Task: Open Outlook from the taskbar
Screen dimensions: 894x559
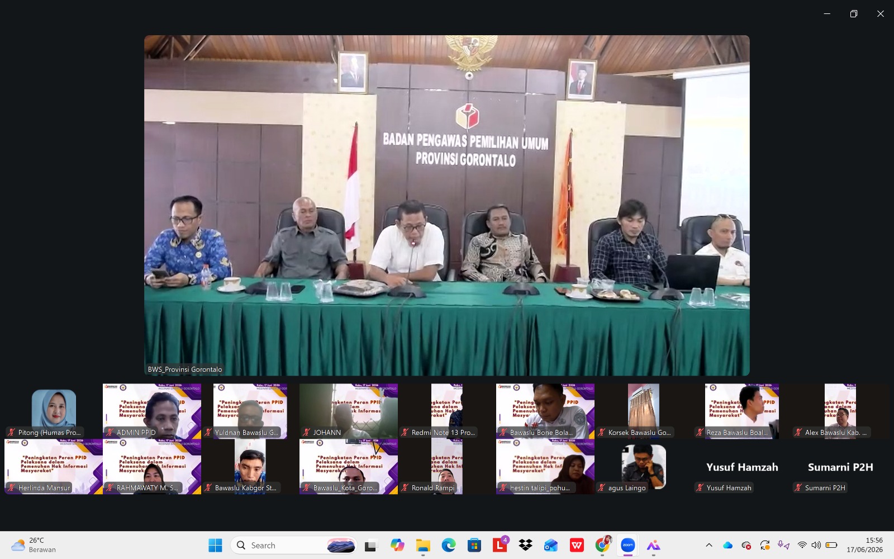Action: pyautogui.click(x=551, y=545)
